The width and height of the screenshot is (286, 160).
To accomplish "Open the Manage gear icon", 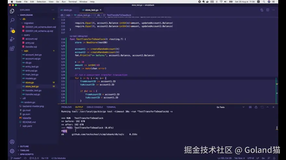I will click(x=12, y=151).
